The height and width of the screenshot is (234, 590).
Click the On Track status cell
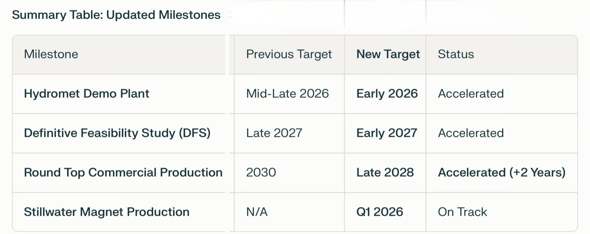462,212
